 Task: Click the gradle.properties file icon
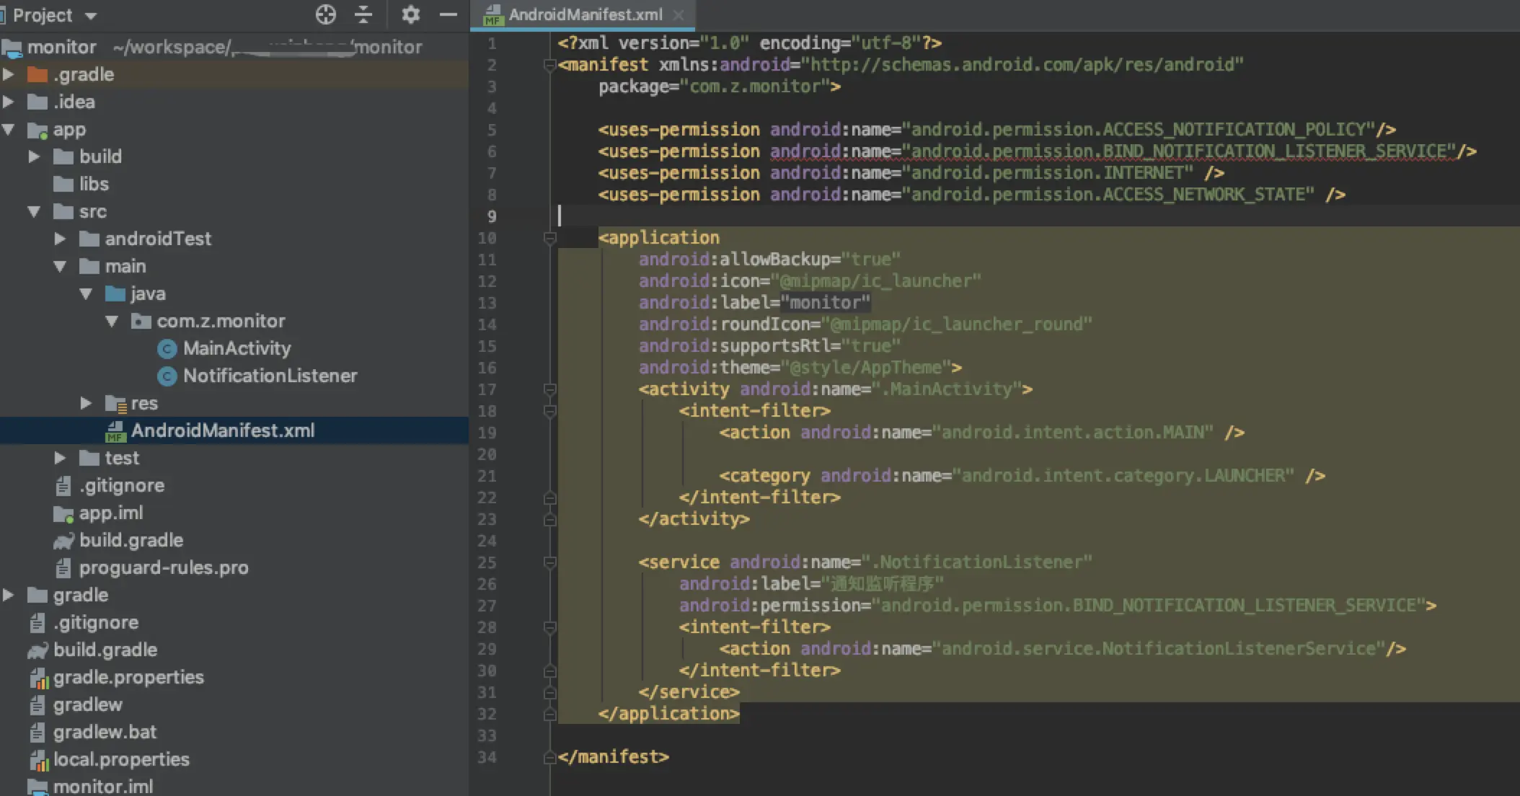(38, 678)
